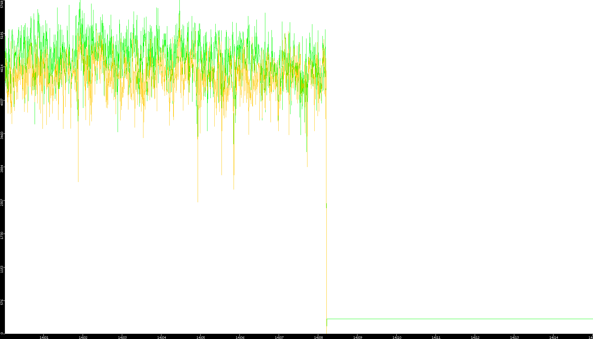This screenshot has width=593, height=339.
Task: Click the 1153 value on the vertical axis
Action: pos(2,269)
